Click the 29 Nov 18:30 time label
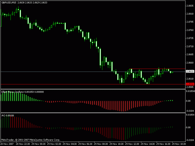Screen dimensions: 195x146 pos(179,144)
